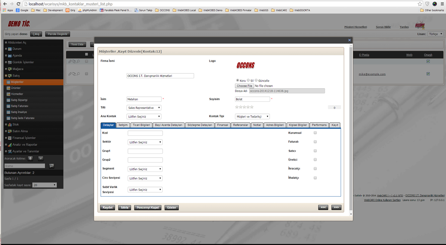Click the search magnifier button beside Arama
This screenshot has height=245, width=446.
point(51,166)
